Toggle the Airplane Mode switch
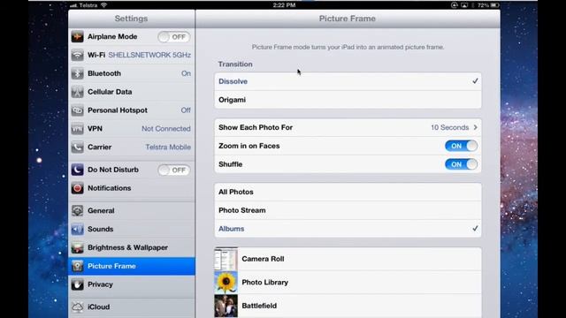 (173, 37)
